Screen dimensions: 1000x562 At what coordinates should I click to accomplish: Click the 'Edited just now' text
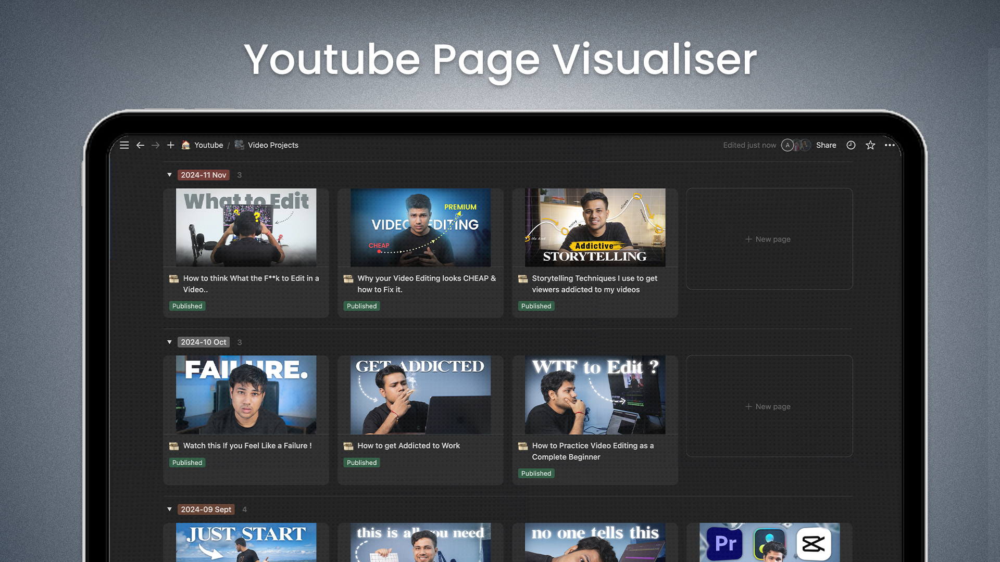pos(749,145)
